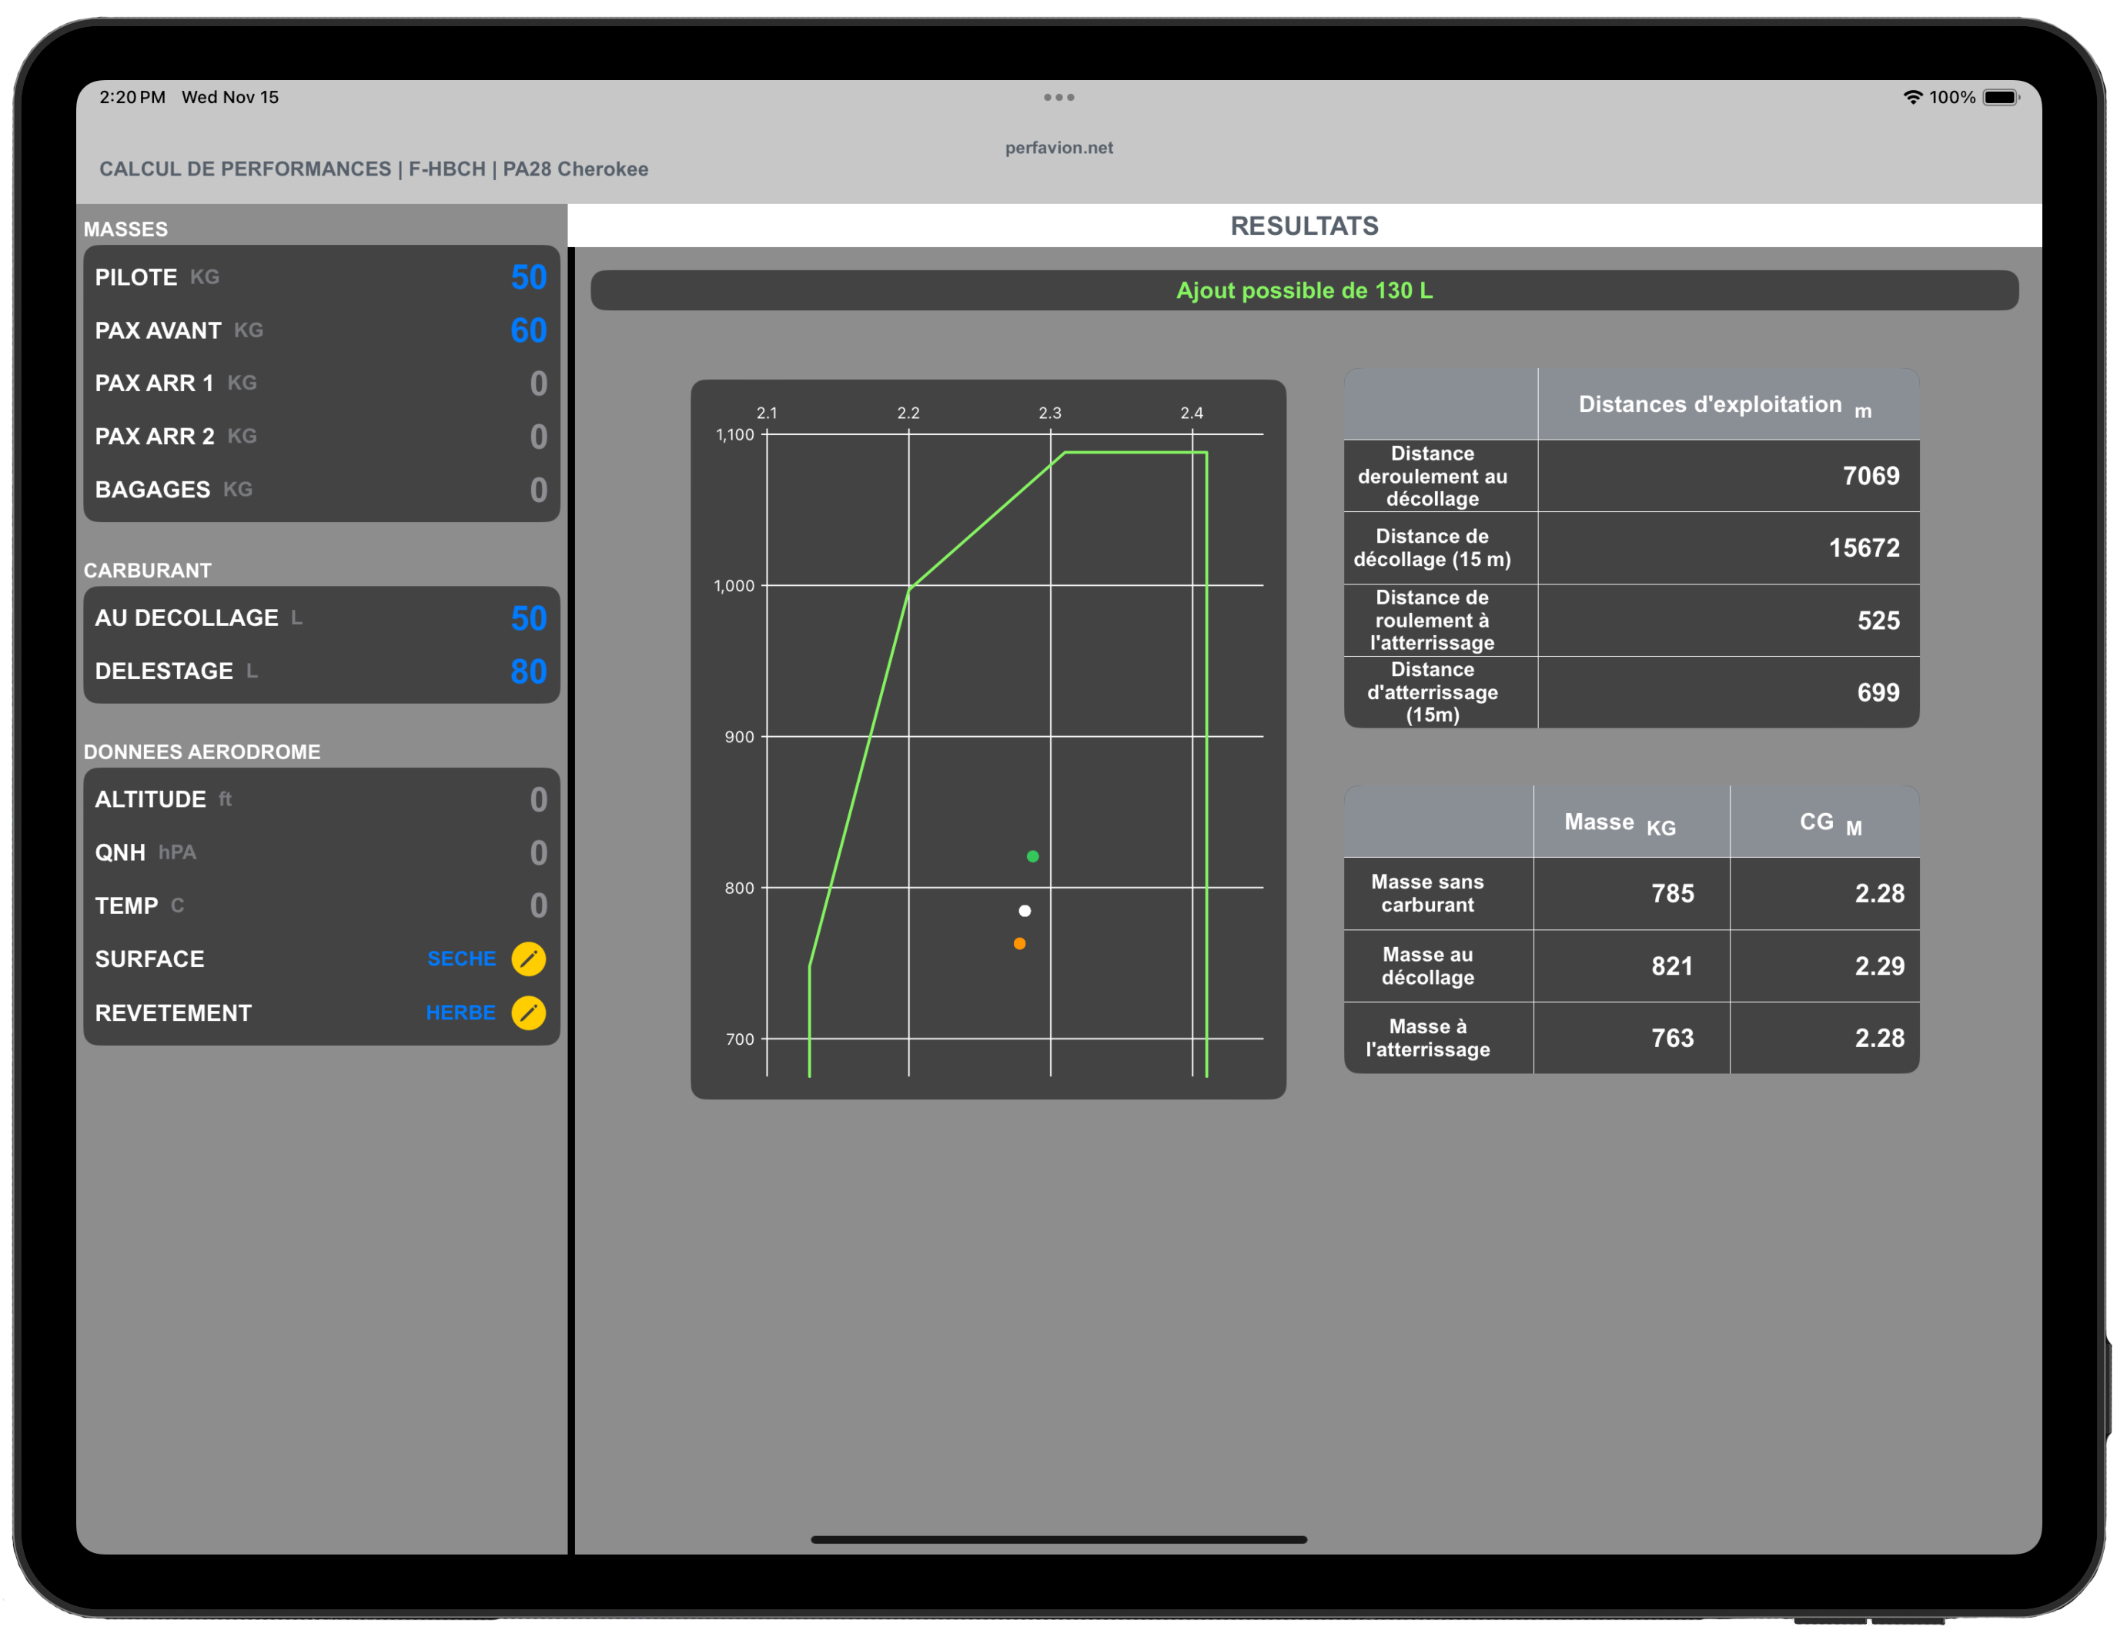
Task: Tap the Wi-Fi status icon
Action: (x=1911, y=97)
